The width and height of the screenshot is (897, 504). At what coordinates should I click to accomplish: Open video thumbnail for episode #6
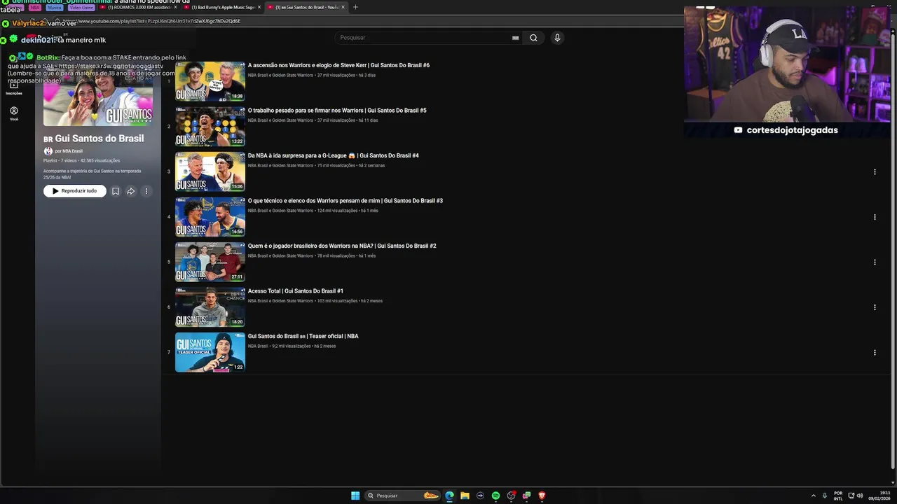[210, 81]
